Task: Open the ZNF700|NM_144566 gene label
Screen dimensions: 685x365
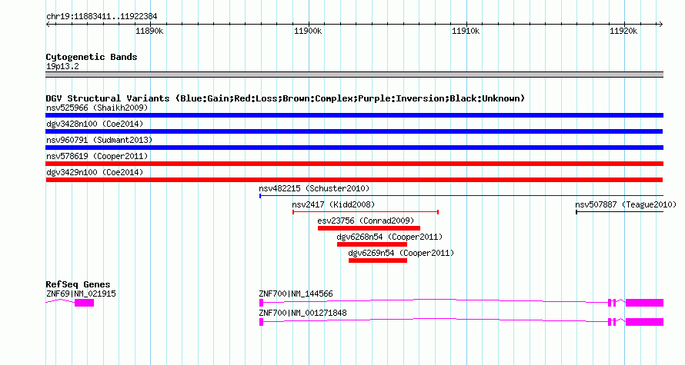Action: (296, 294)
